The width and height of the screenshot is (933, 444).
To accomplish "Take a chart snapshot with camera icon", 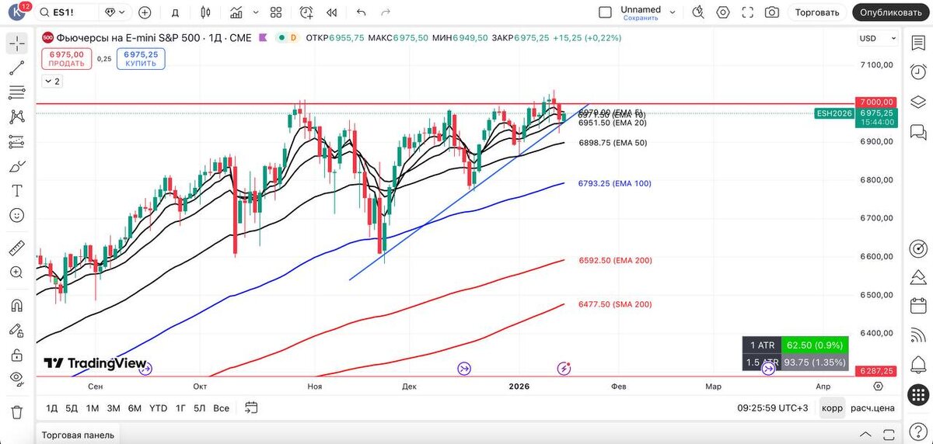I will pyautogui.click(x=771, y=12).
